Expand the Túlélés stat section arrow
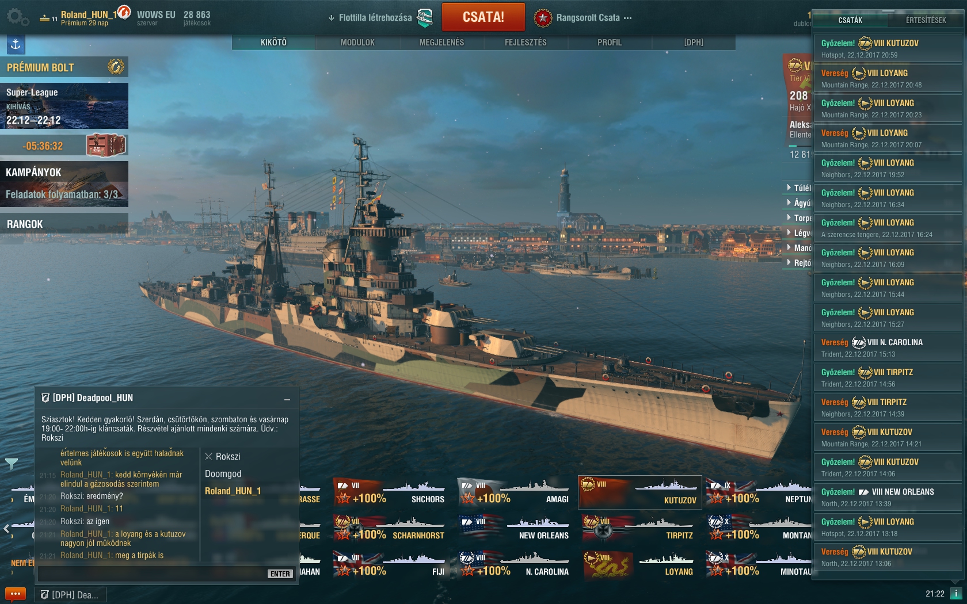 click(789, 188)
